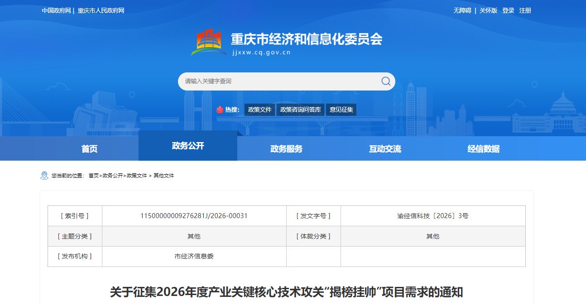586x305 pixels.
Task: Go to the 互动交流 tab
Action: coord(385,149)
